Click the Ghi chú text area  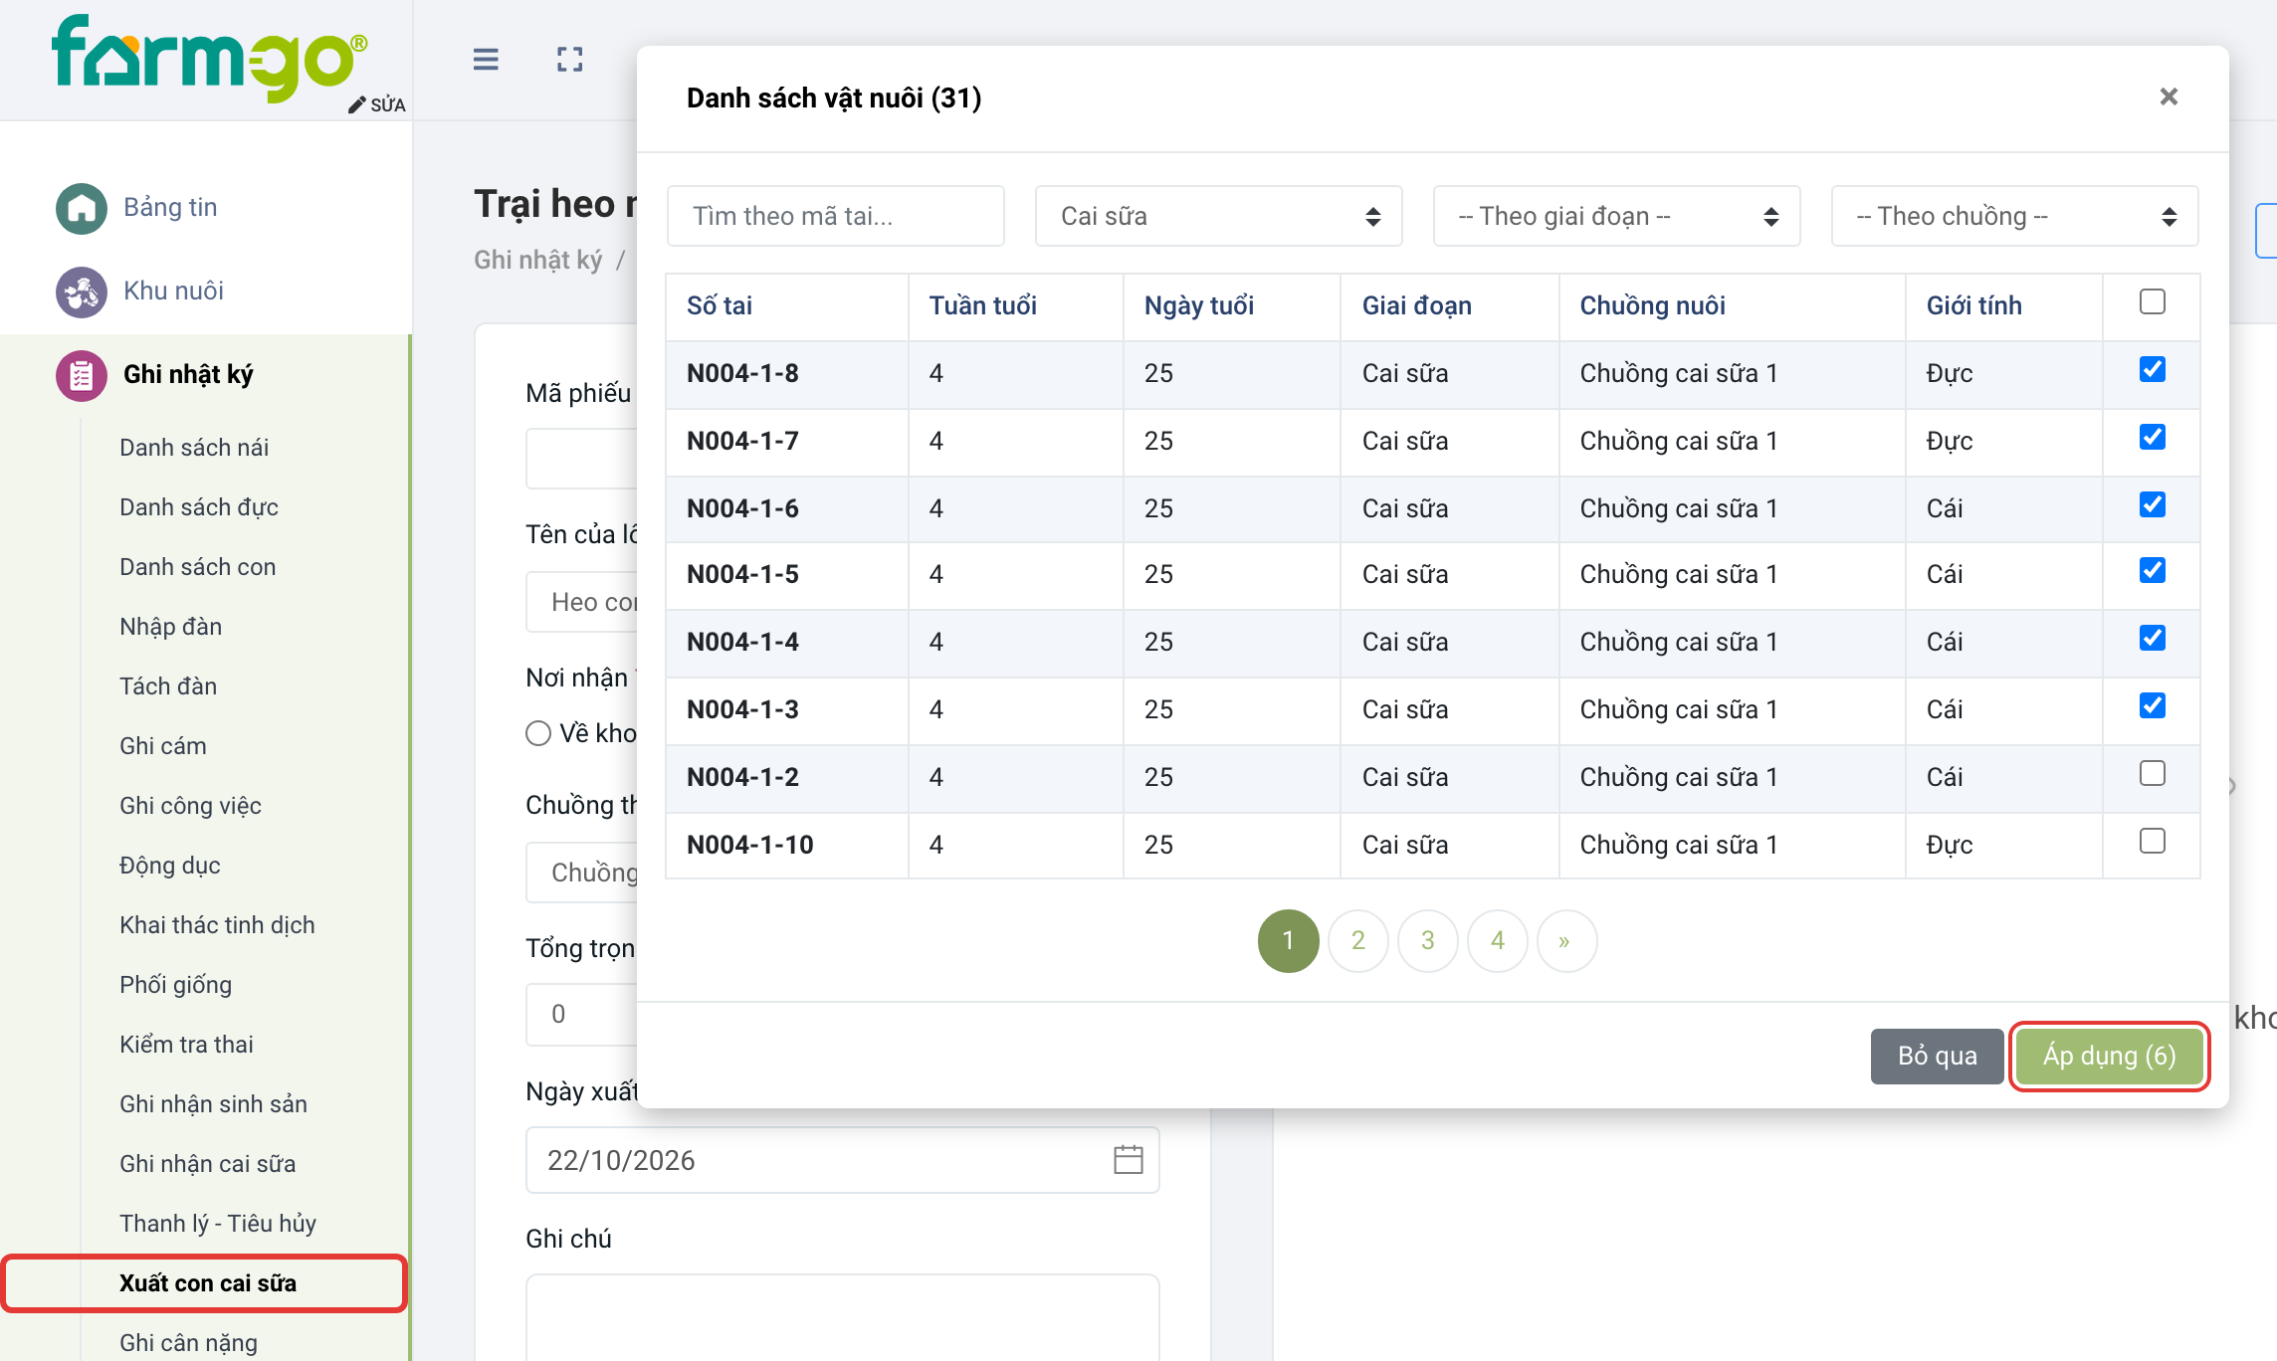(842, 1317)
